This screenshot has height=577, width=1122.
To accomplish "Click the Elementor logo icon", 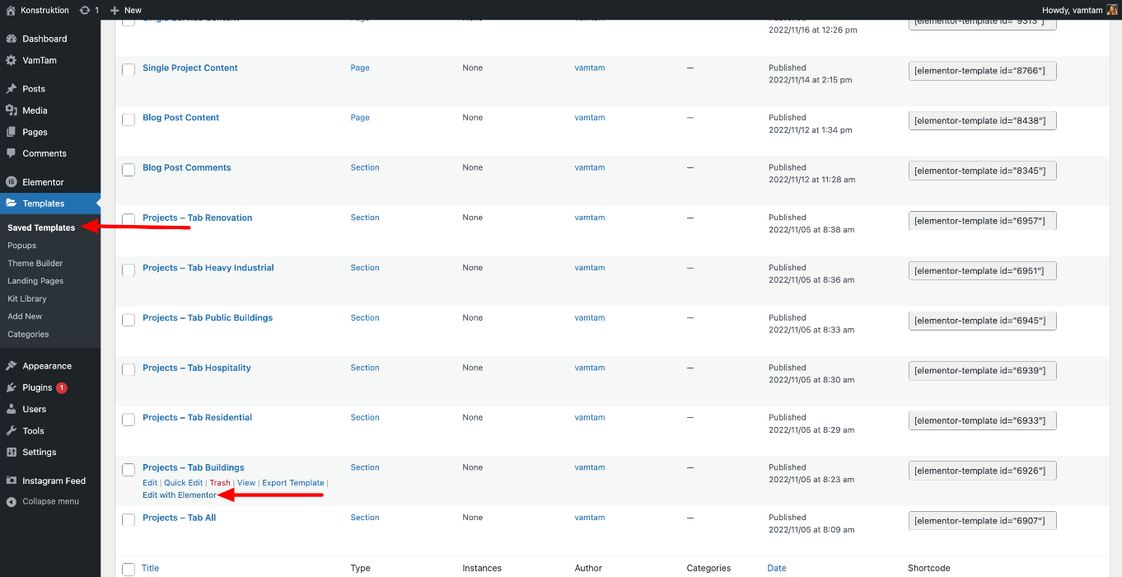I will pyautogui.click(x=11, y=182).
